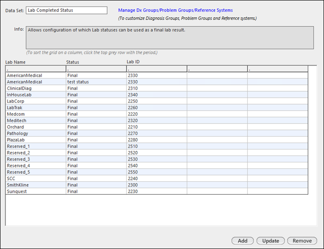Click the Remove button

point(302,241)
